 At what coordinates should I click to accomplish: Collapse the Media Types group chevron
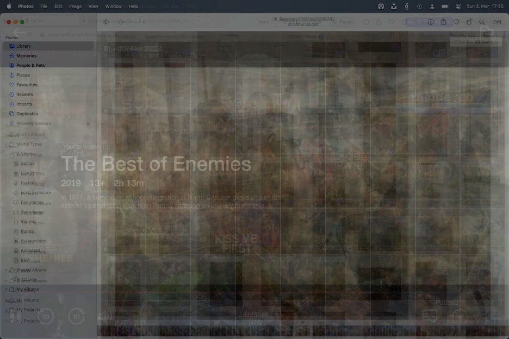coord(6,144)
